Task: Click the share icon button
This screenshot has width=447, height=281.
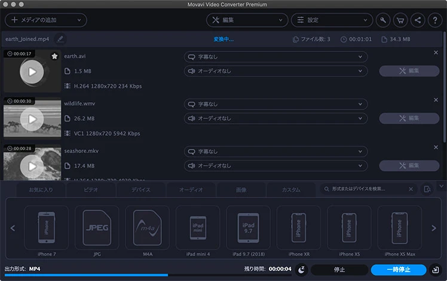Action: (418, 20)
